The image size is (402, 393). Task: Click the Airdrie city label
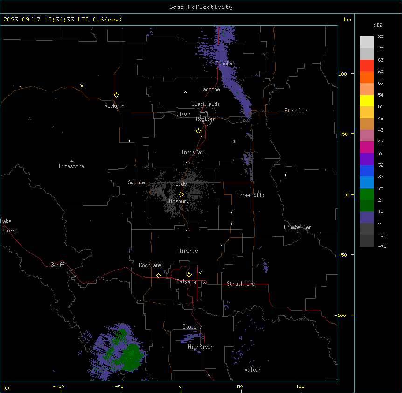[x=188, y=251]
